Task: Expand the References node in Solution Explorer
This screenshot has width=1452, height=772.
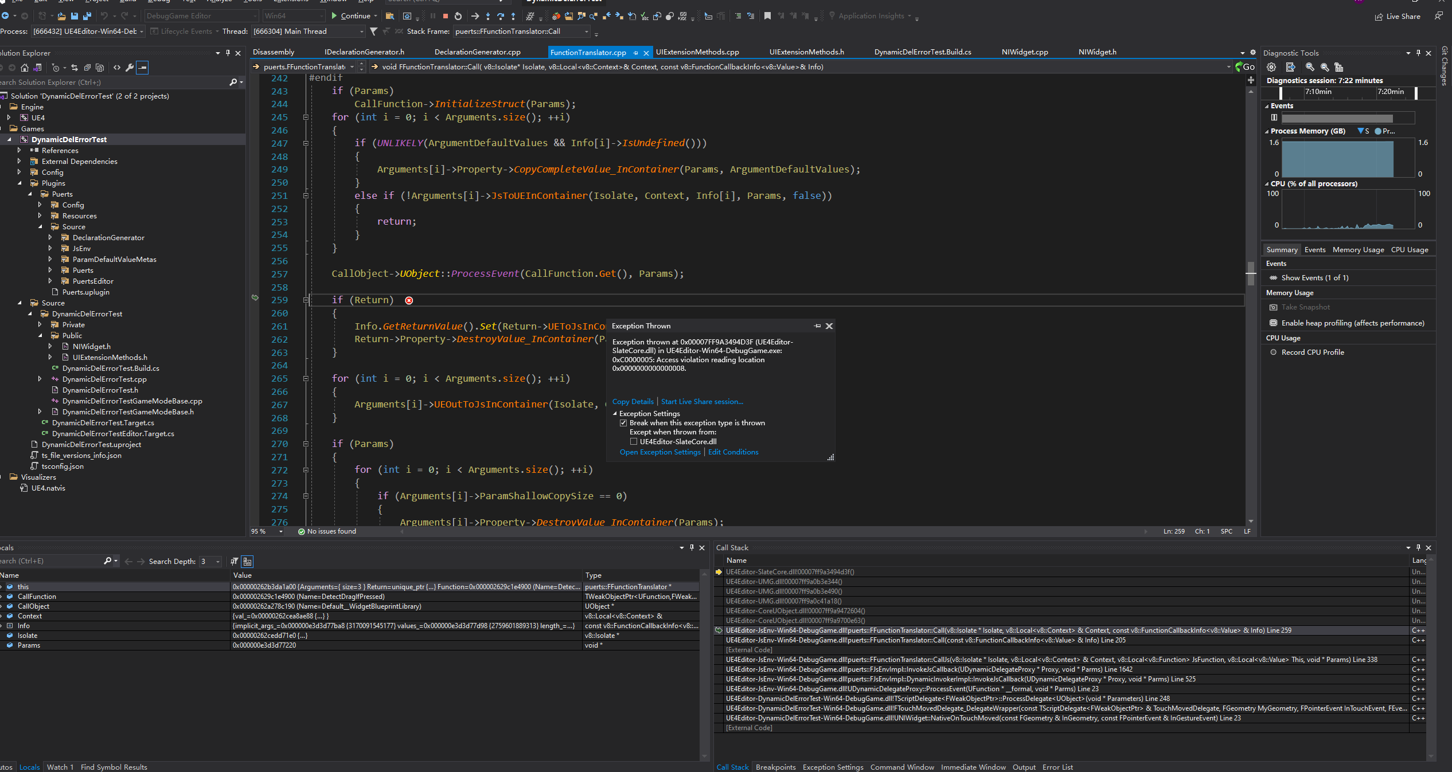Action: [19, 150]
